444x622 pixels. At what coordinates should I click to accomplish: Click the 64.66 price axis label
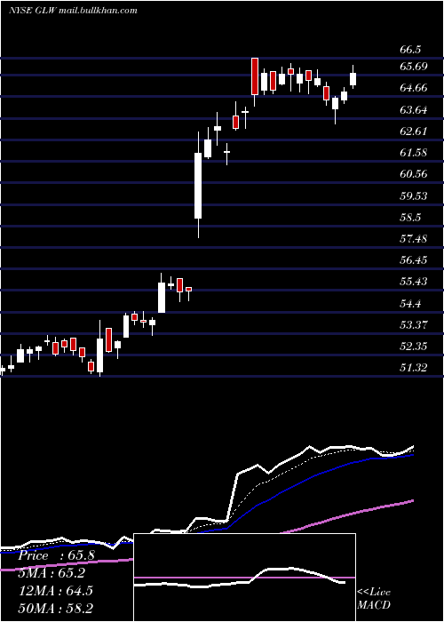(x=414, y=88)
